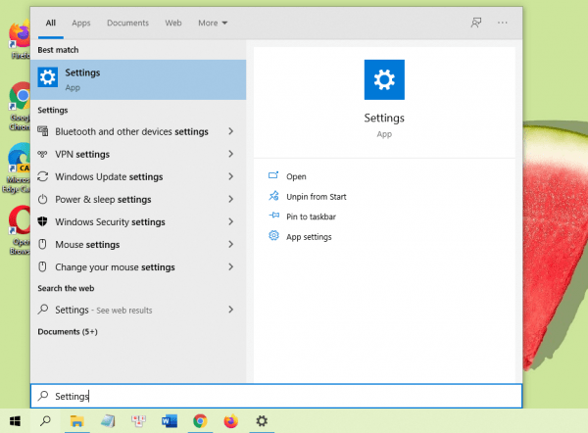The height and width of the screenshot is (433, 588).
Task: Choose Pin to taskbar
Action: (x=311, y=216)
